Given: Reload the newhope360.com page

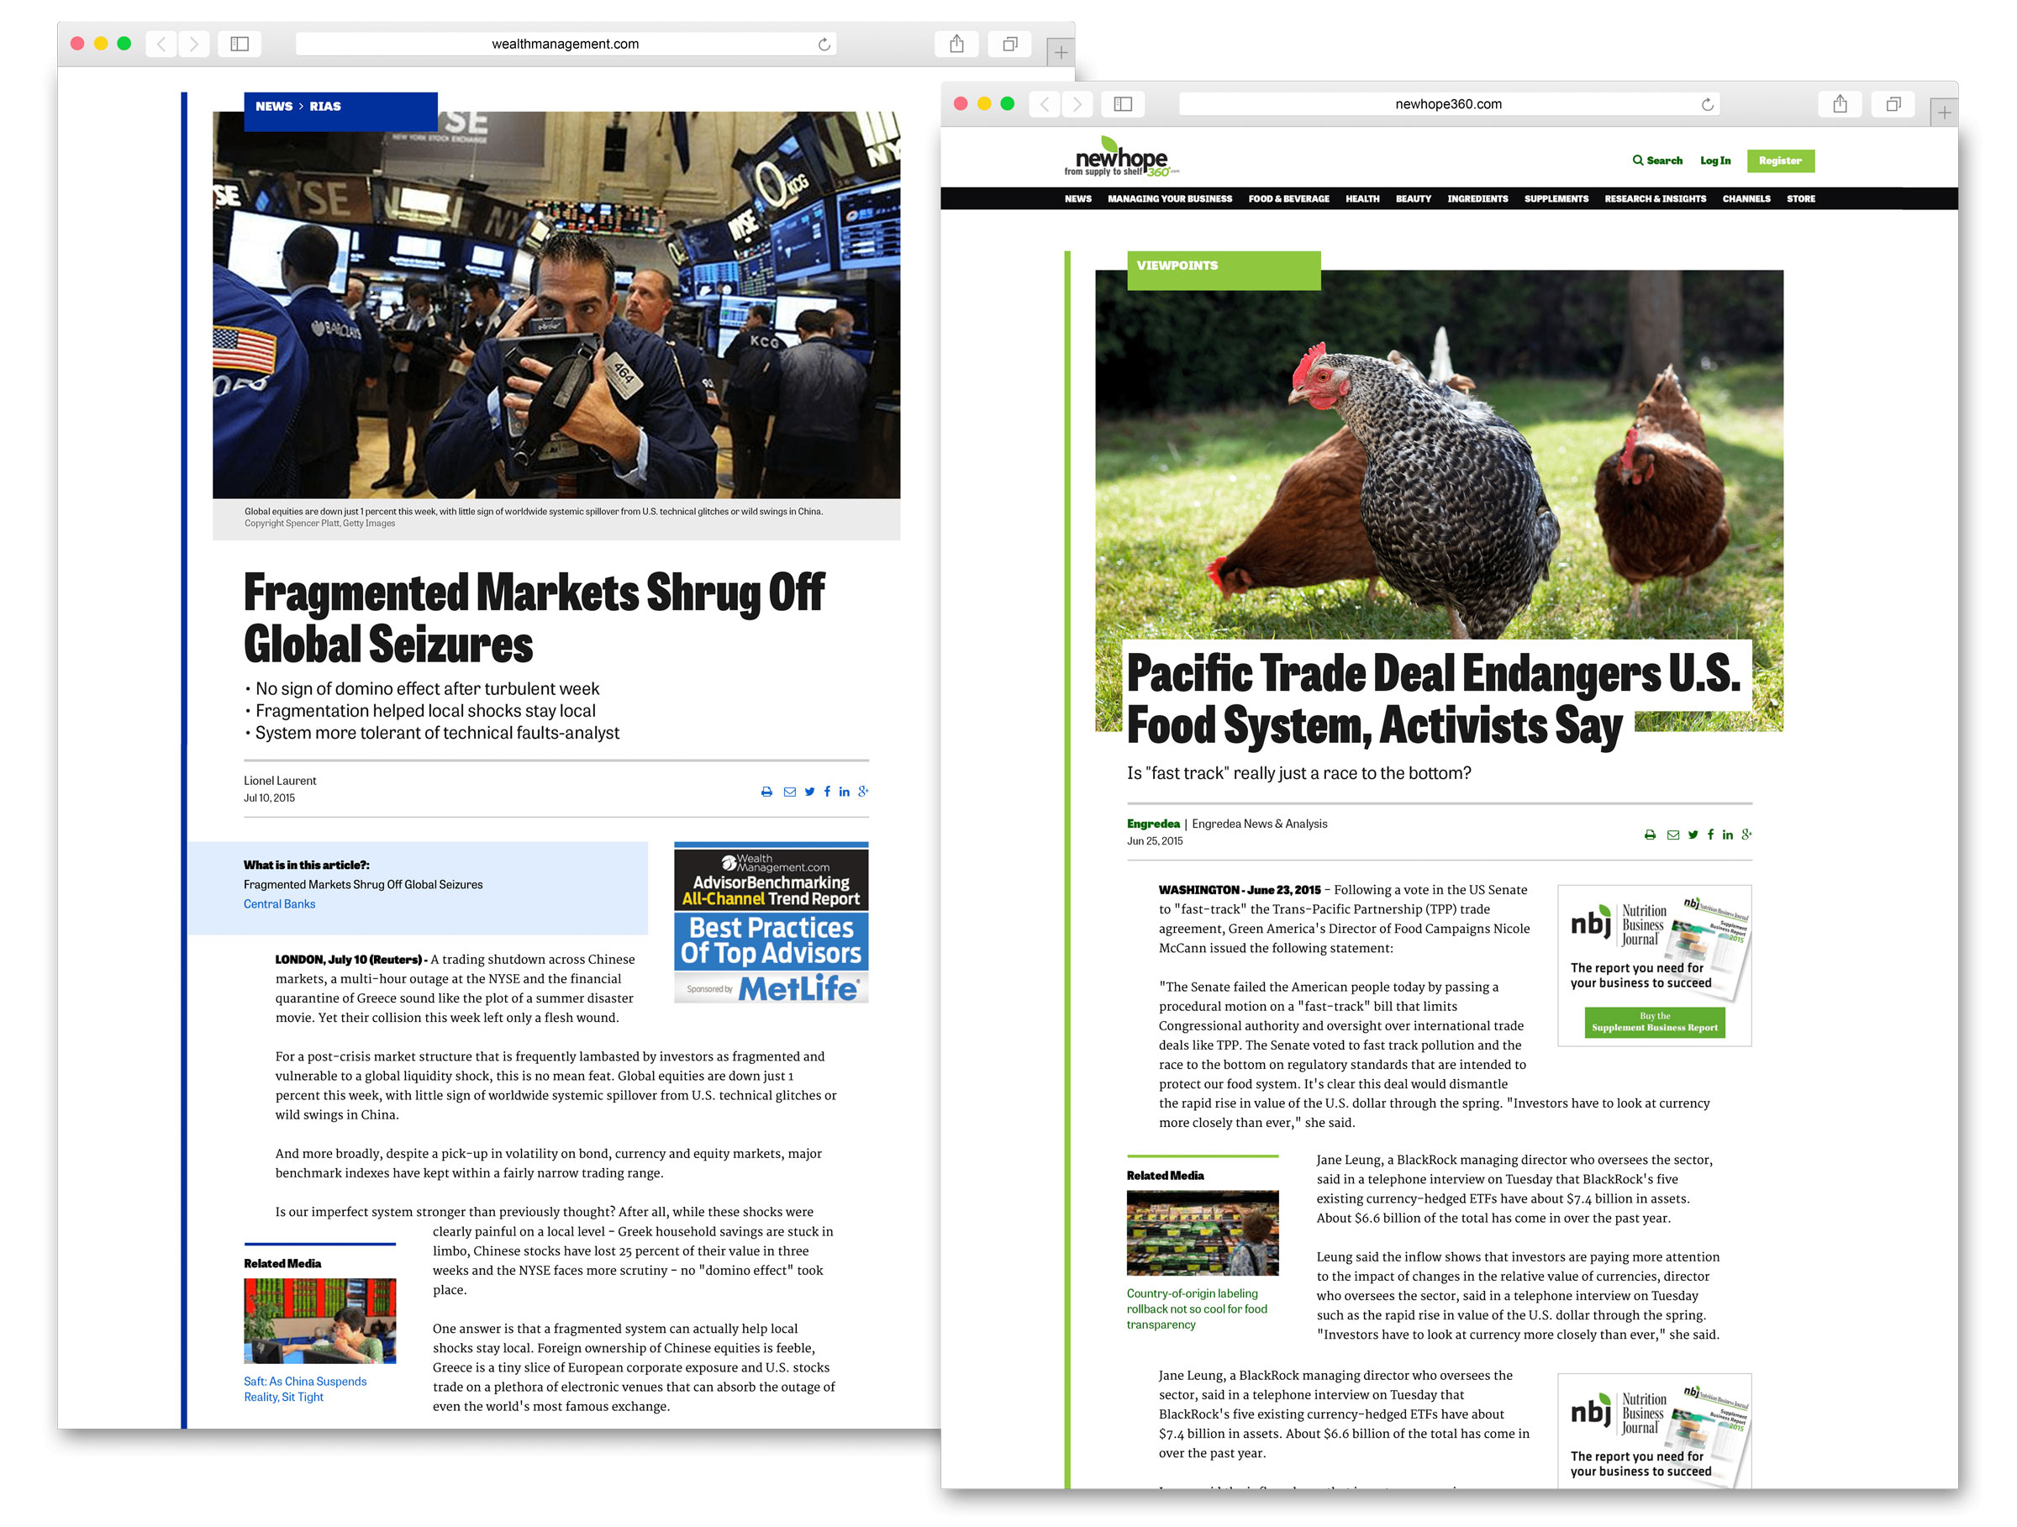Looking at the screenshot, I should pyautogui.click(x=1708, y=104).
